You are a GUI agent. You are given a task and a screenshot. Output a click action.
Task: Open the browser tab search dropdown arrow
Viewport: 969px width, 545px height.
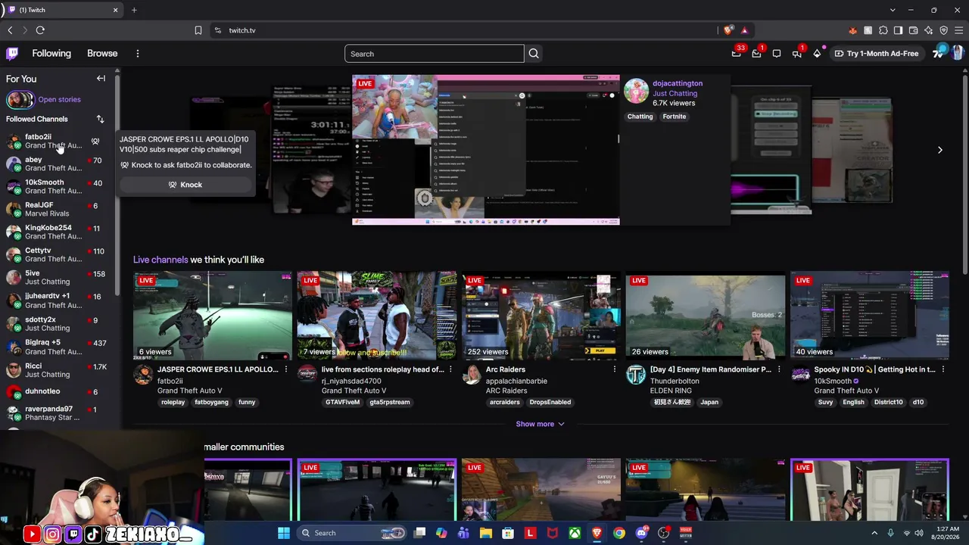[893, 10]
